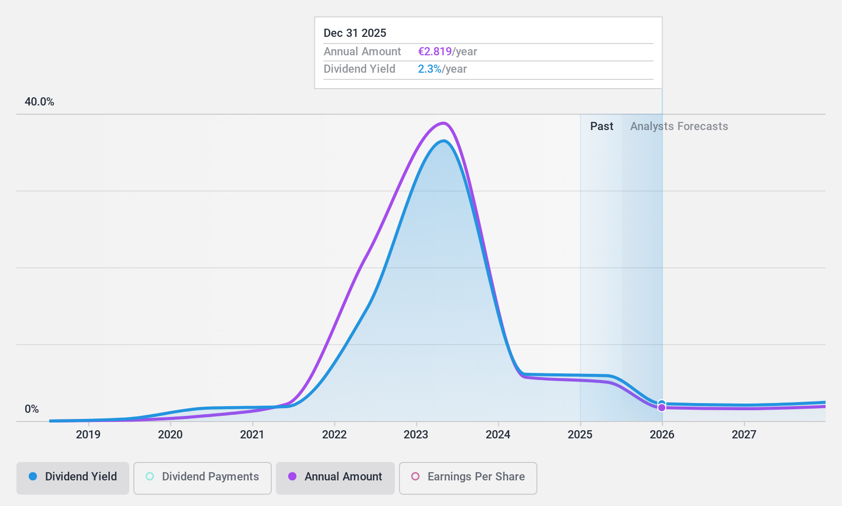
Task: Click the Dec 31 2025 tooltip date
Action: coord(355,33)
